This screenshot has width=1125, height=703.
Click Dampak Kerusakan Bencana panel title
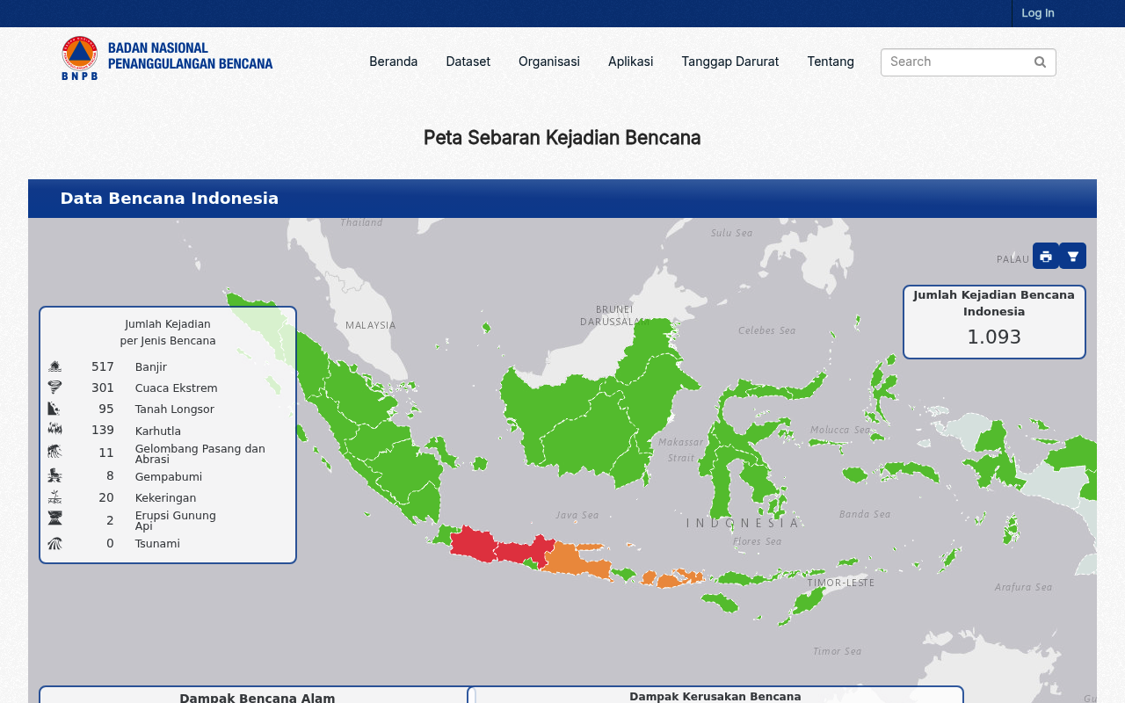pos(715,697)
